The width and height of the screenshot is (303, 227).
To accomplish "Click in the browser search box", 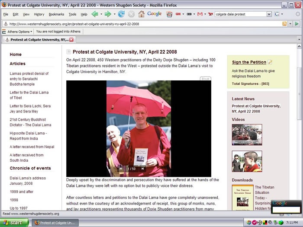I will (x=241, y=14).
